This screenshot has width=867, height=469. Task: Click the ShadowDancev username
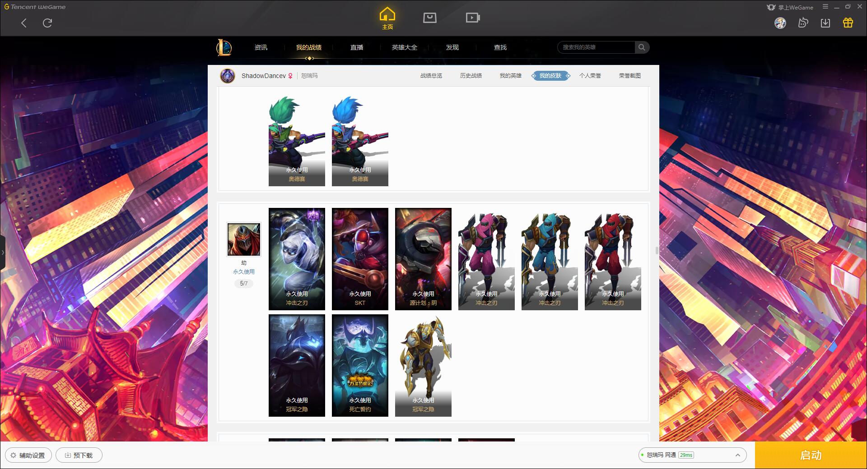264,76
